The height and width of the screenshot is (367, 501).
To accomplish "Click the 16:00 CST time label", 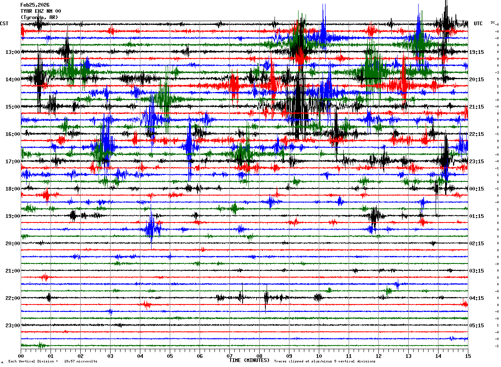I will 13,134.
